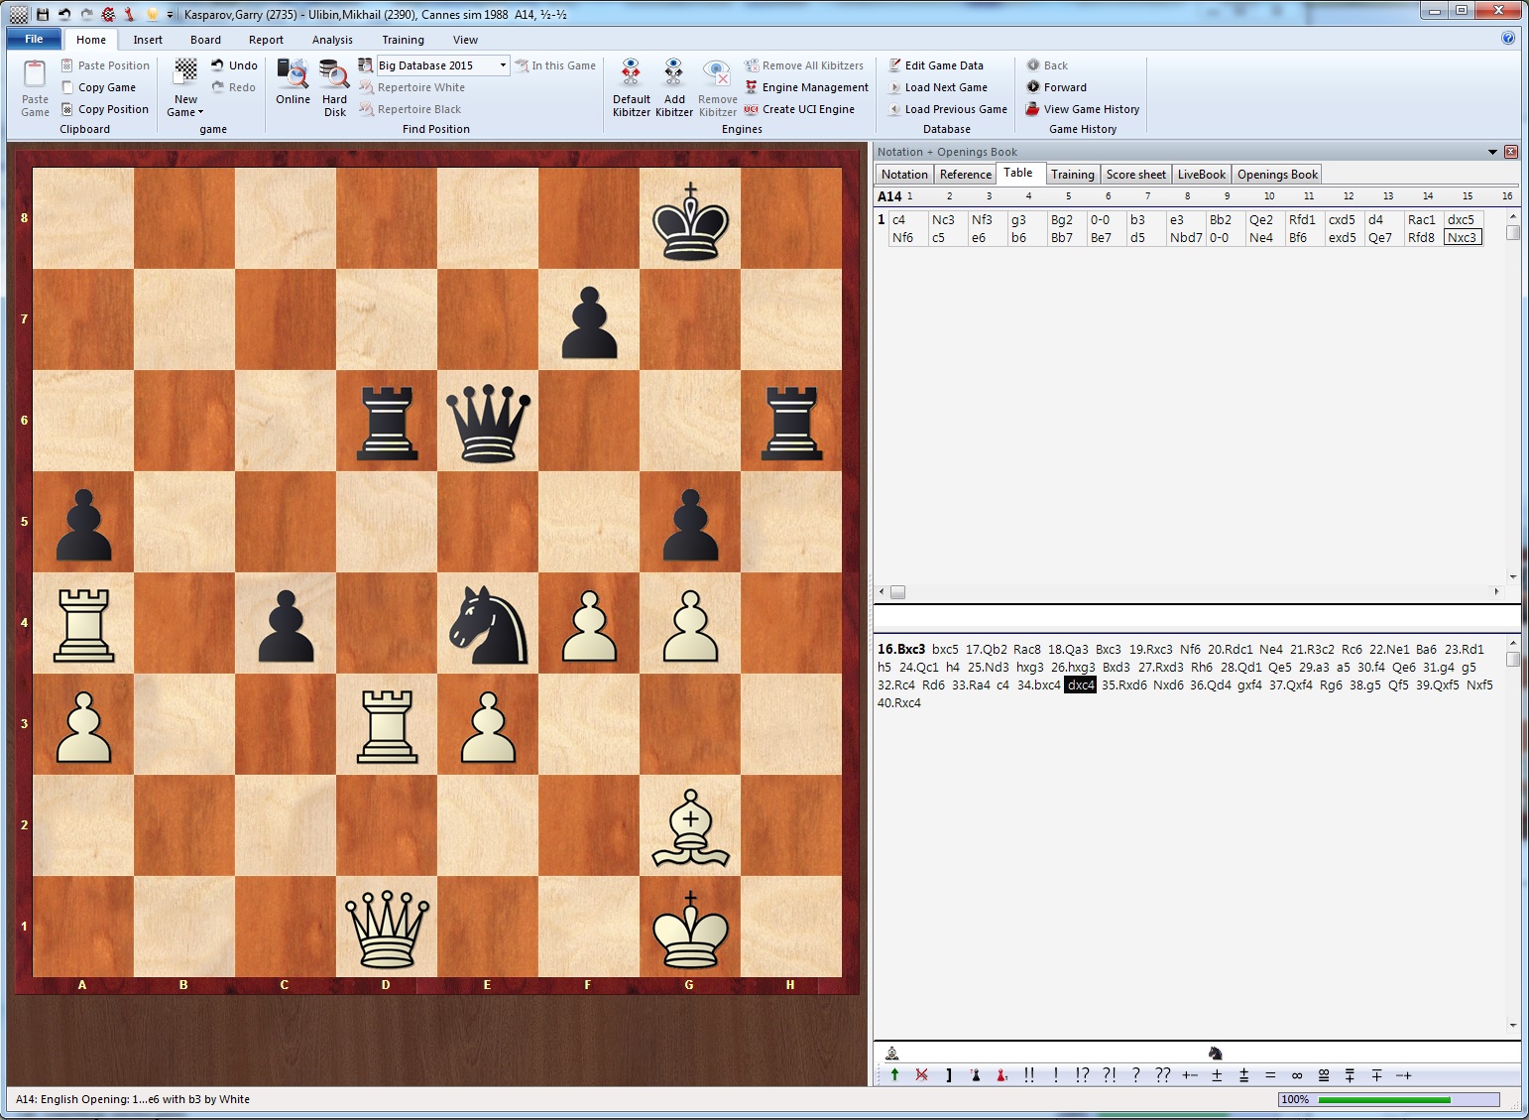Viewport: 1529px width, 1120px height.
Task: Open the Analysis ribbon menu
Action: [x=332, y=40]
